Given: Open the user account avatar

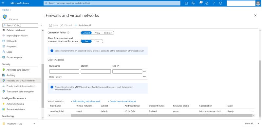Looking at the screenshot, I should pyautogui.click(x=258, y=3).
